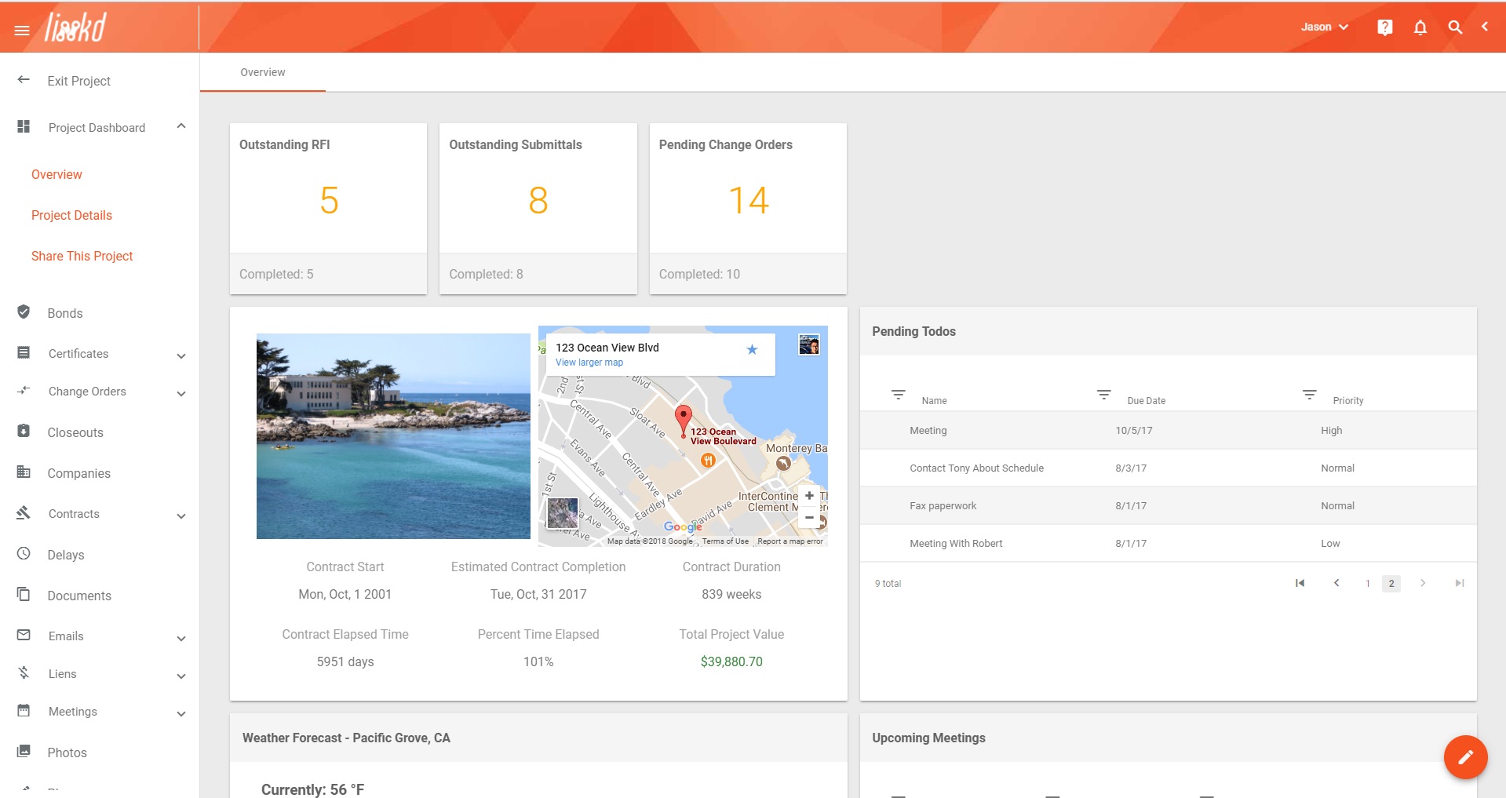Click the help question mark icon
This screenshot has height=798, width=1506.
tap(1385, 27)
